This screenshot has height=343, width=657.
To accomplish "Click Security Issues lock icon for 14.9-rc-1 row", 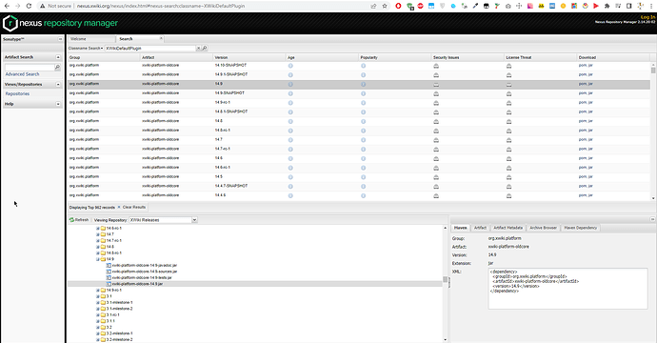I will pyautogui.click(x=436, y=103).
